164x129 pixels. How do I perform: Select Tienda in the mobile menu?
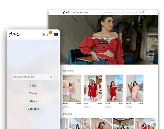pos(33,93)
